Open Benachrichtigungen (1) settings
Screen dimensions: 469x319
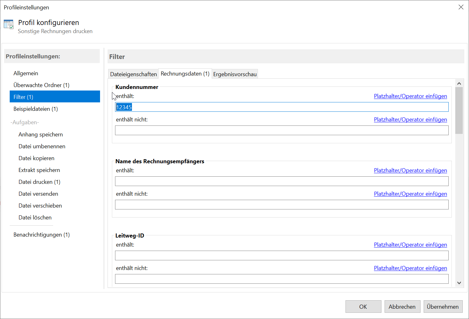42,235
